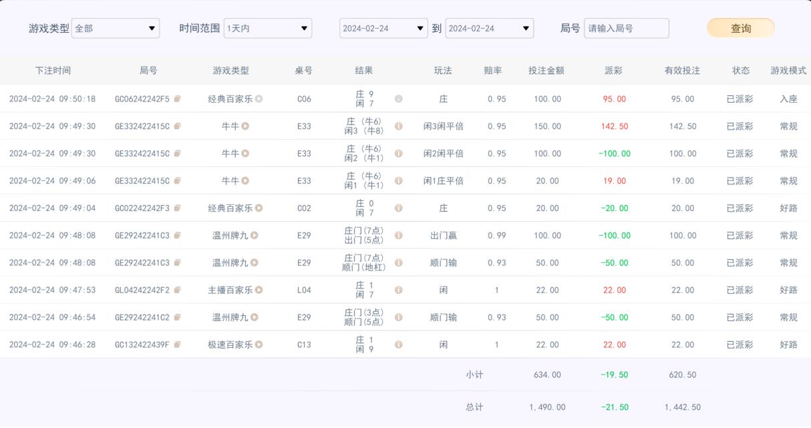Play replay for 牛牛 in 闲1庄平倍 row
811x428 pixels.
pyautogui.click(x=245, y=181)
